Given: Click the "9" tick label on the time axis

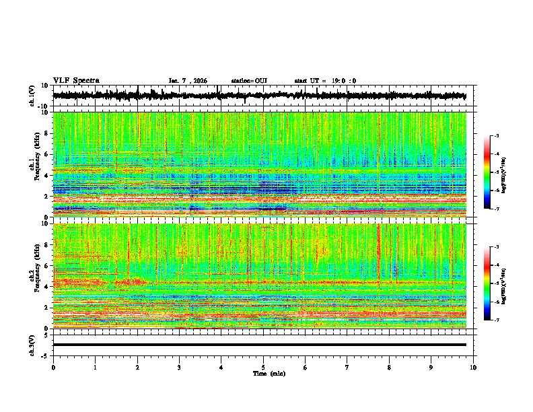Looking at the screenshot, I should point(431,368).
